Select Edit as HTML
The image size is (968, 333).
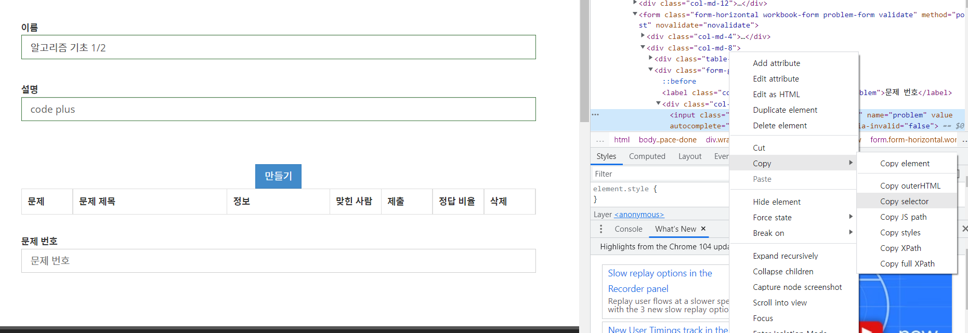(776, 95)
